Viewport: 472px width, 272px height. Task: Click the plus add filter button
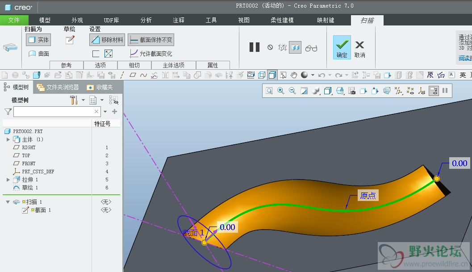pos(114,112)
